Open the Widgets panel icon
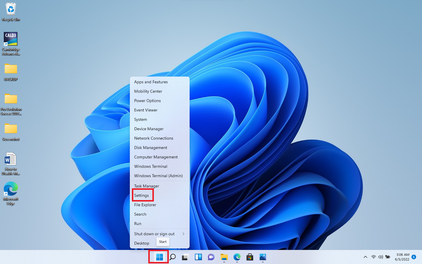The width and height of the screenshot is (422, 264). [x=198, y=257]
